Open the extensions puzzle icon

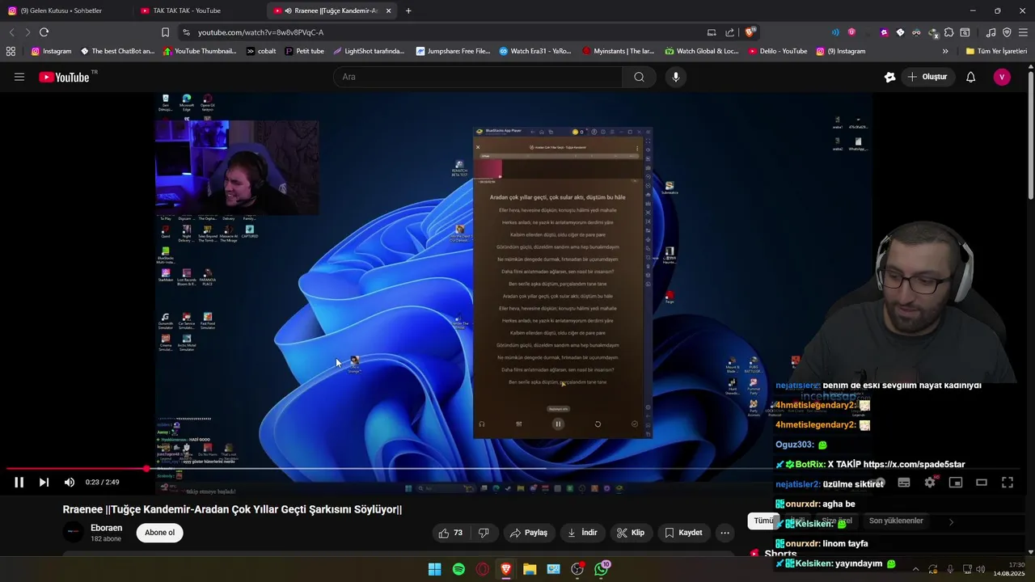pyautogui.click(x=948, y=32)
